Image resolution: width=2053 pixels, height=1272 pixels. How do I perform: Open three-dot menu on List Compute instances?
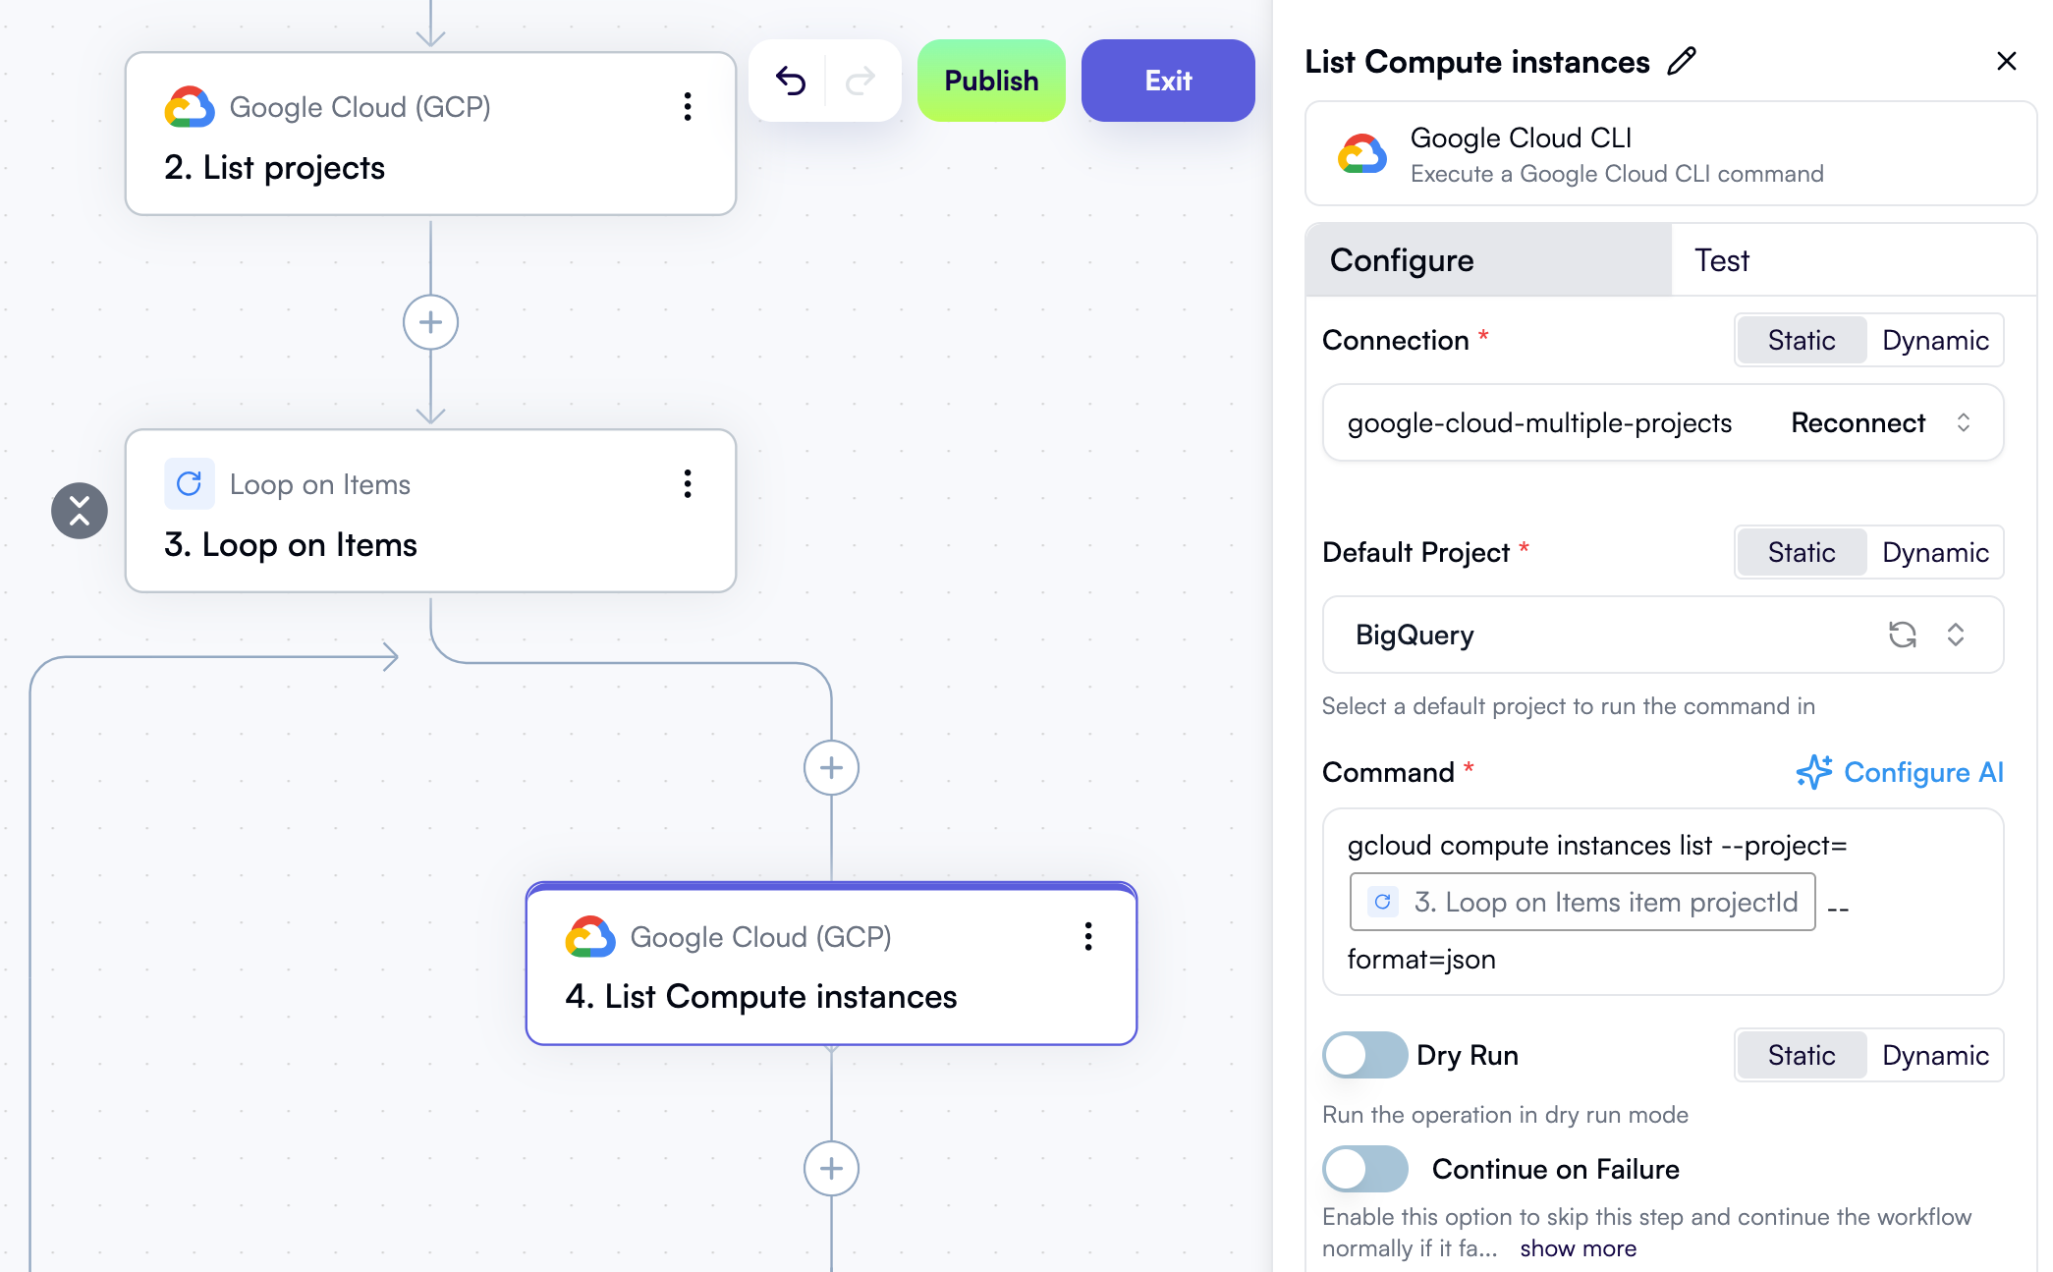tap(1088, 937)
